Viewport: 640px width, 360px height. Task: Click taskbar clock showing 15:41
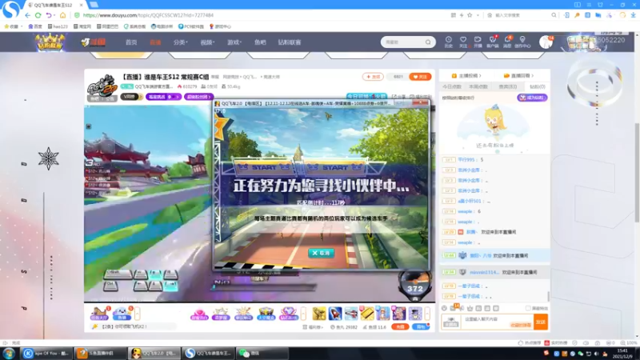623,353
